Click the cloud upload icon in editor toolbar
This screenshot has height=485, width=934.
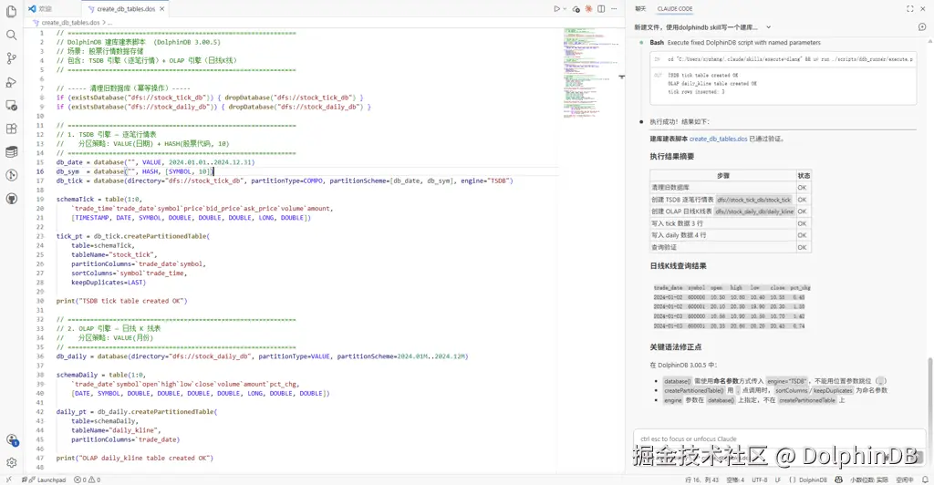point(576,9)
